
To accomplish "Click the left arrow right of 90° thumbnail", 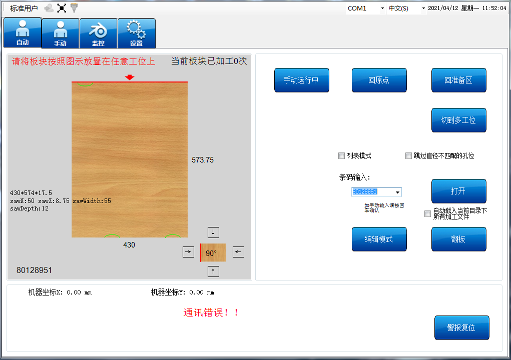I will coord(239,252).
